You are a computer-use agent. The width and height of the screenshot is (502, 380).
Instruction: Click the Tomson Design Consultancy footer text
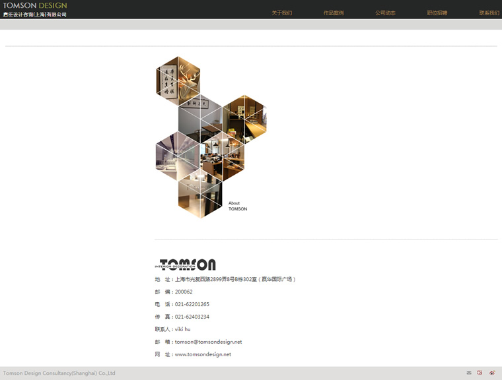coord(58,373)
